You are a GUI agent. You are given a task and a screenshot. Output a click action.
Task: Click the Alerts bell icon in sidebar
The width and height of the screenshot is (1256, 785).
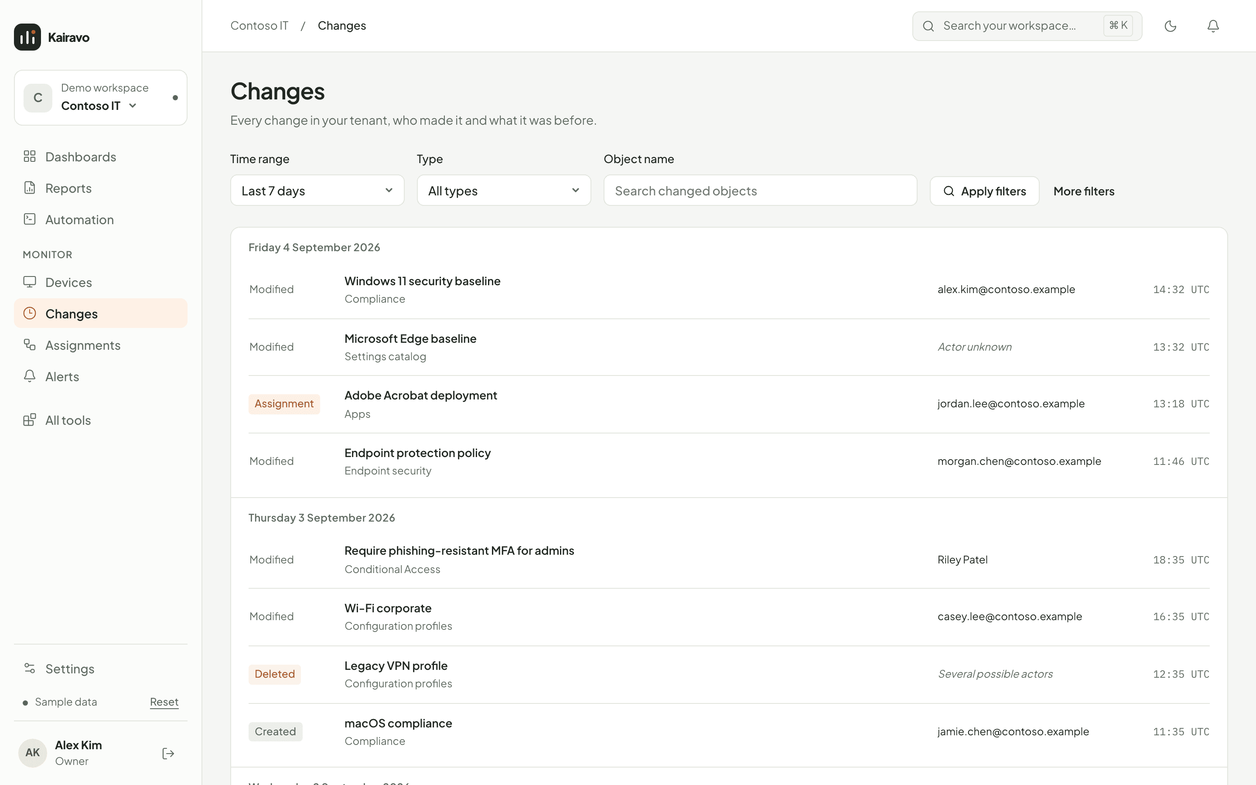pos(30,376)
